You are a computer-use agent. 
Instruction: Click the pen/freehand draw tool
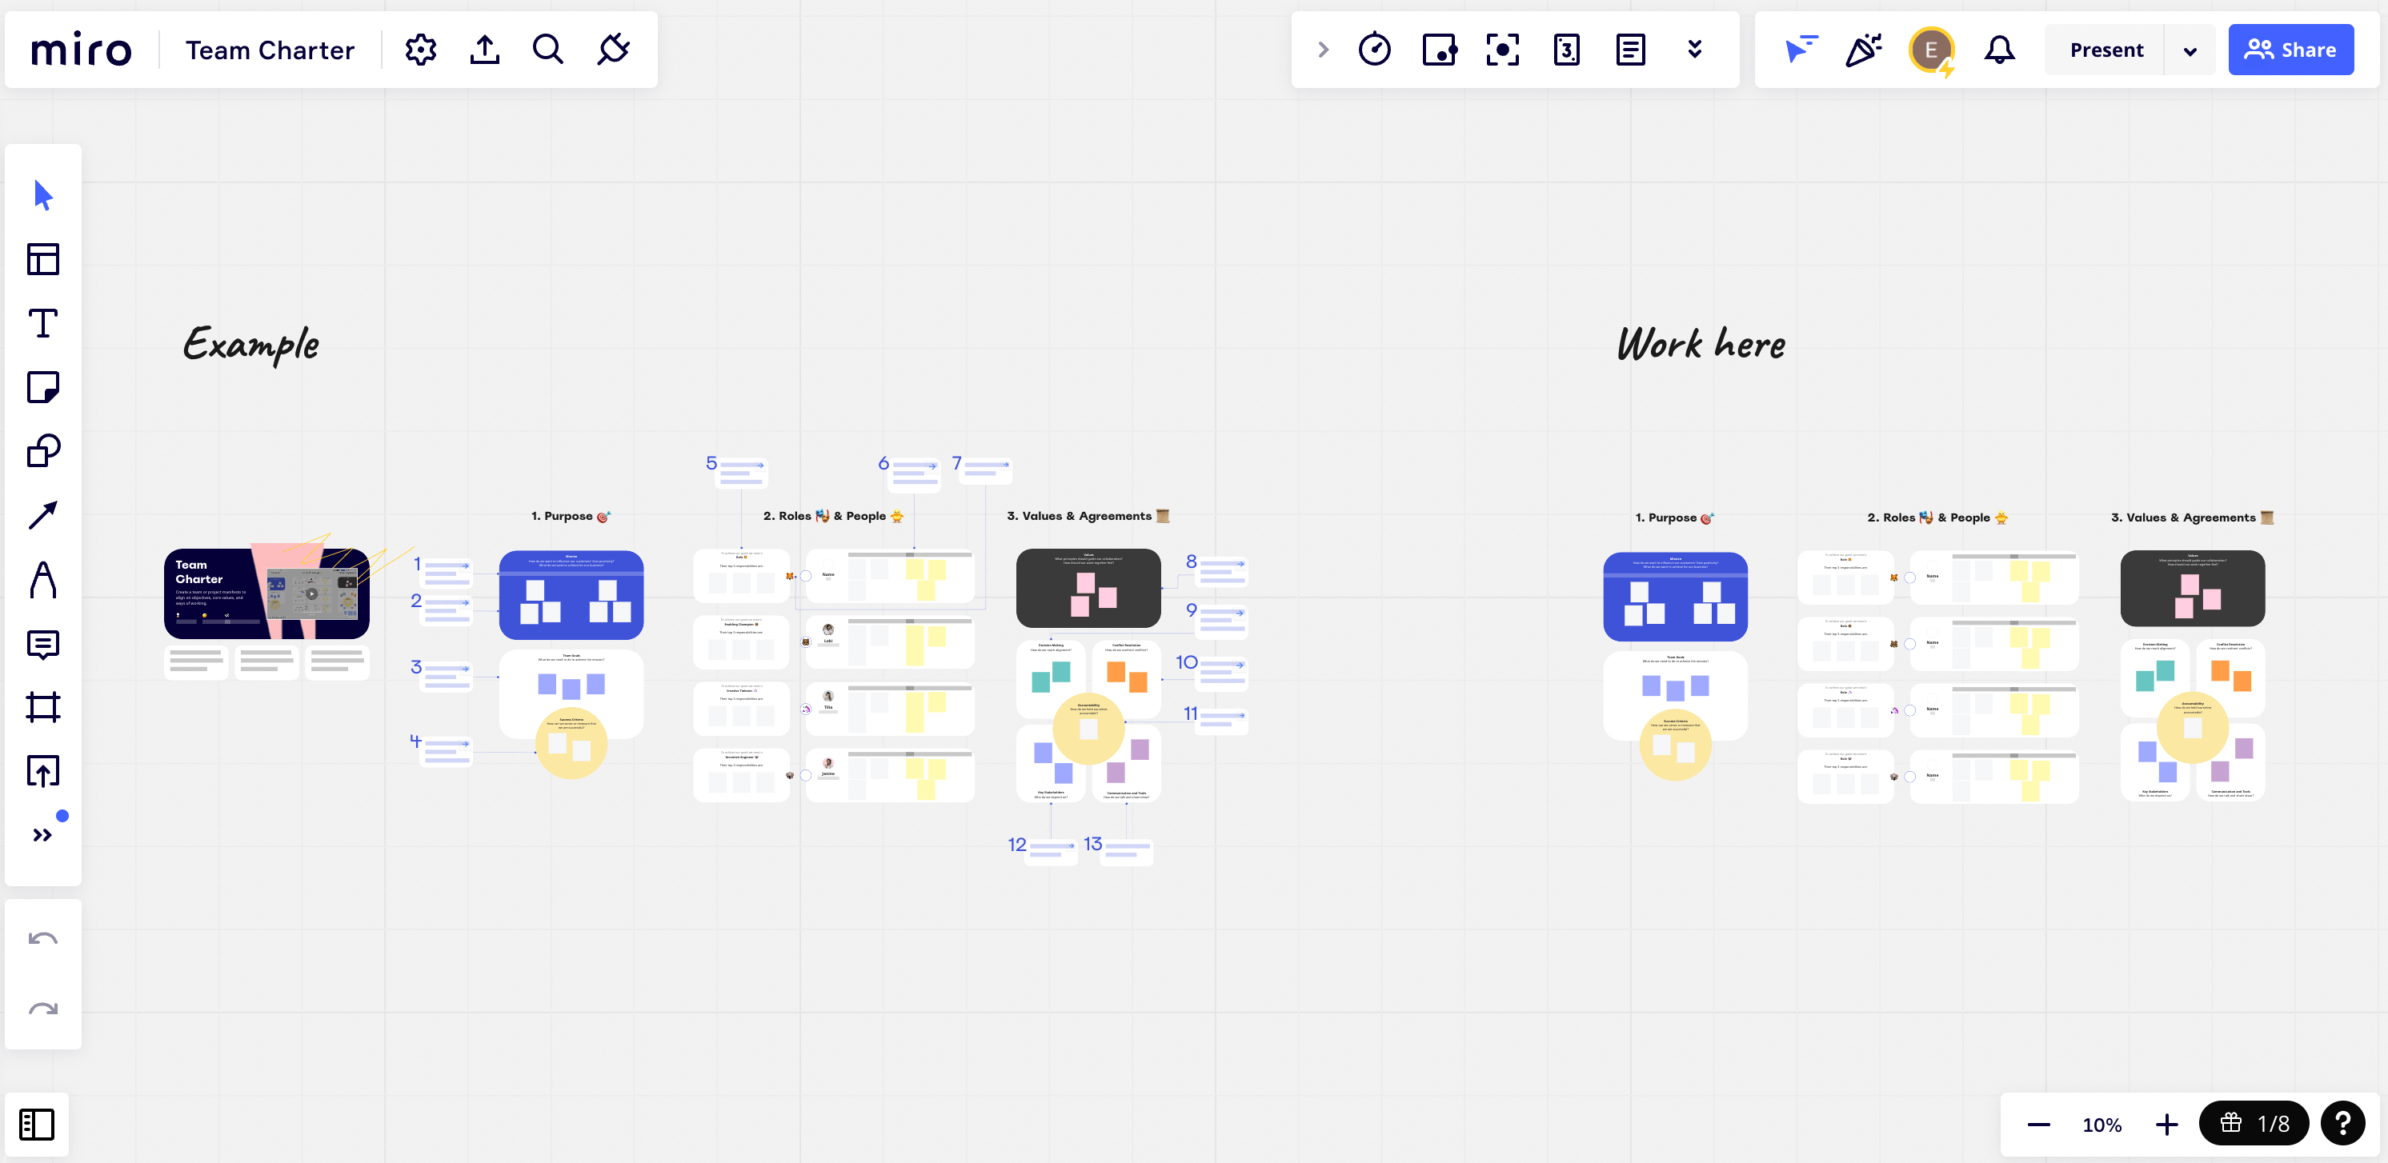42,580
